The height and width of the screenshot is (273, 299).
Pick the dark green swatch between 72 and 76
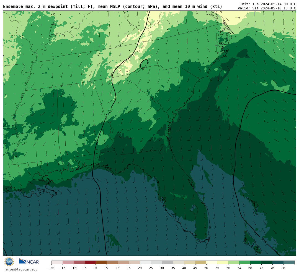267,262
